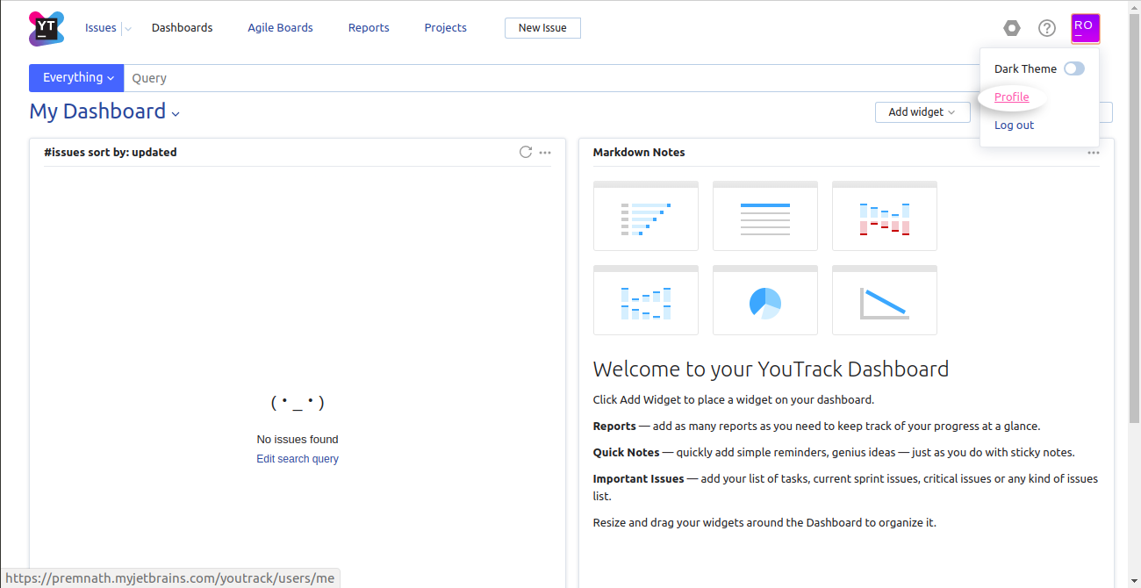Click the Edit search query link
Screen dimensions: 1141x588
[298, 459]
